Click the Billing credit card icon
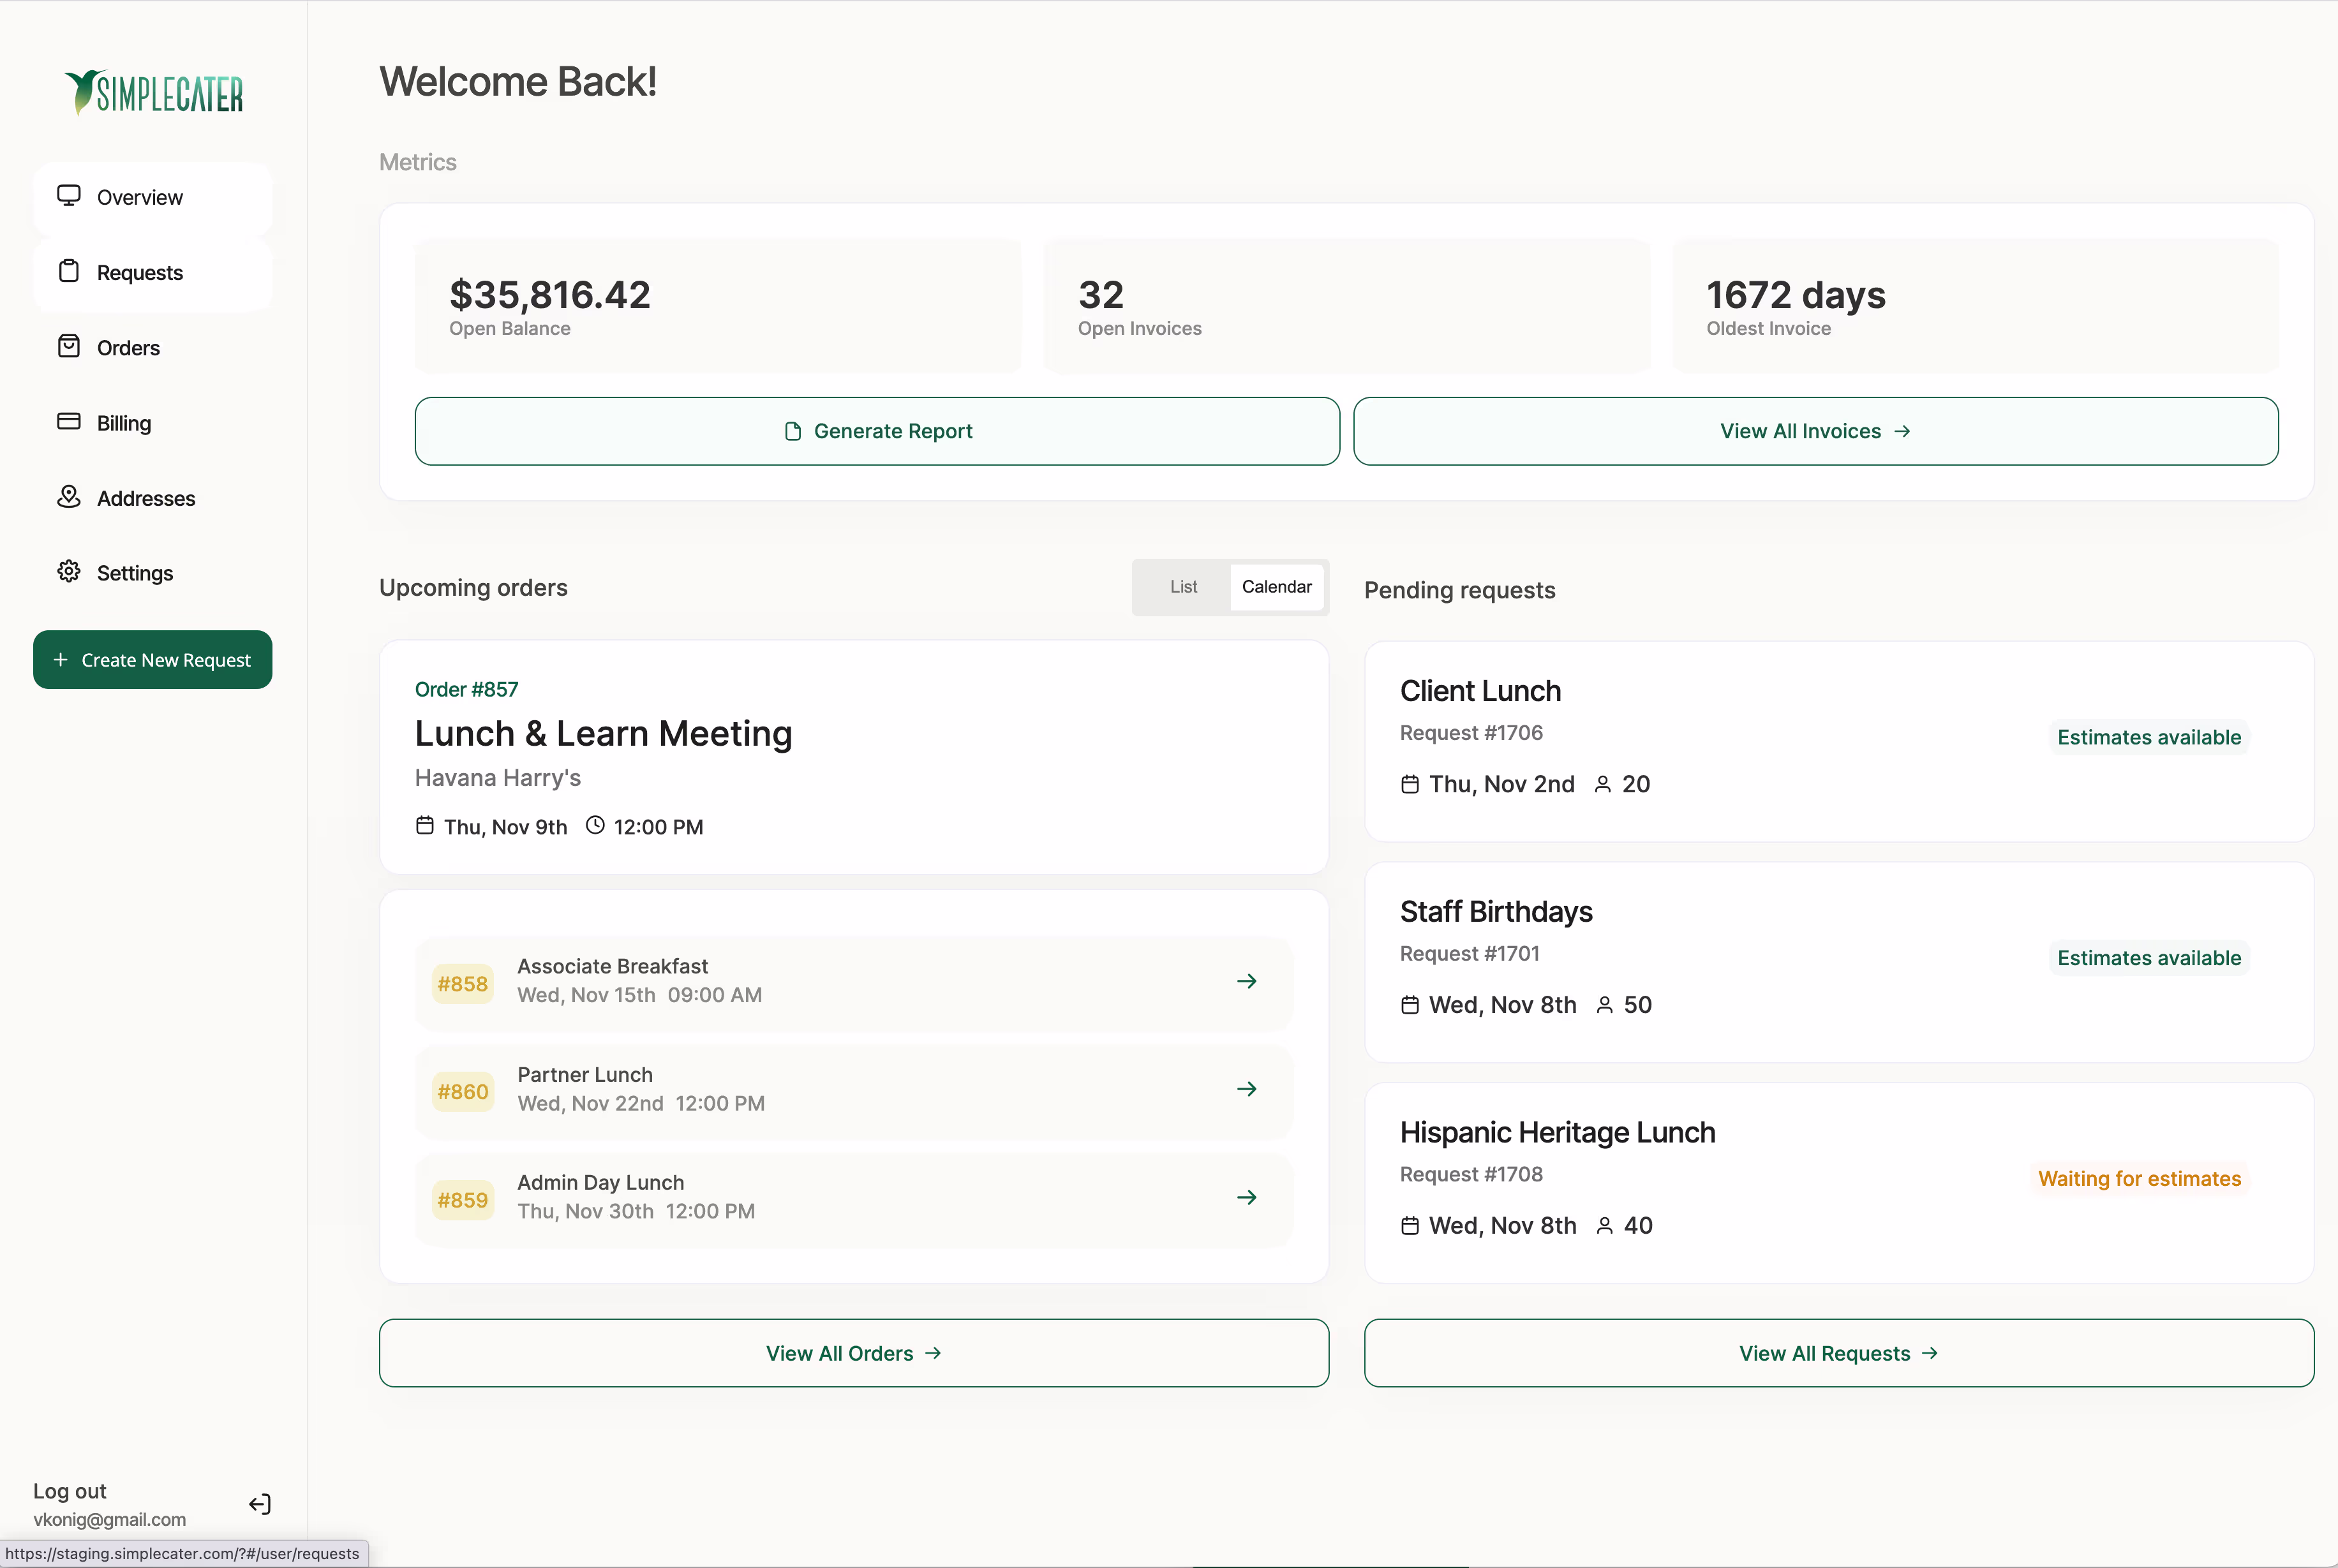 coord(68,421)
